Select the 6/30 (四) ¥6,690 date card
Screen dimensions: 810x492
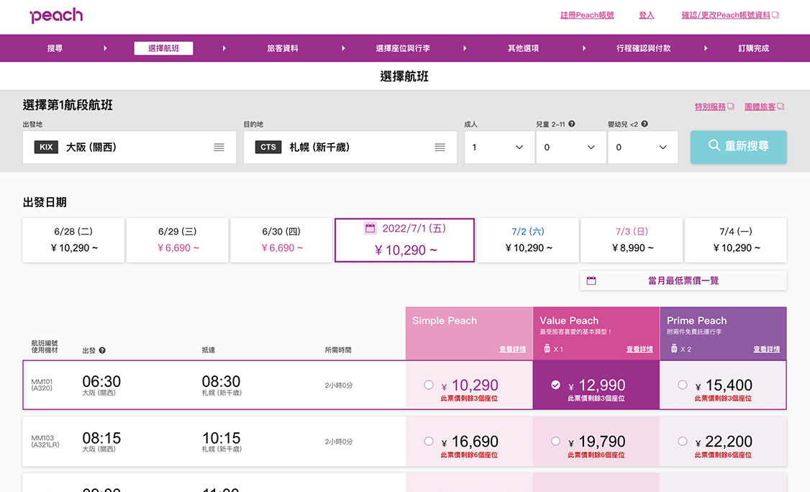281,240
